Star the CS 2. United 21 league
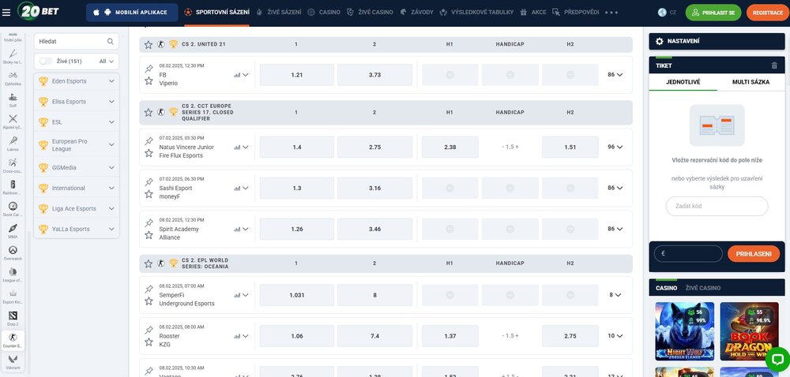 click(x=148, y=45)
